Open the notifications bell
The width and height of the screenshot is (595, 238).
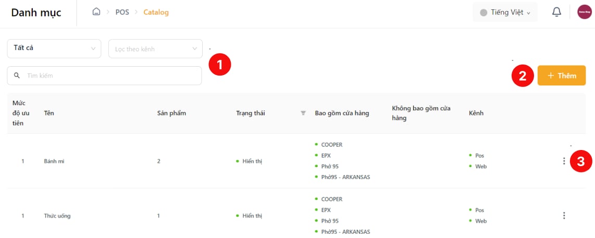[x=556, y=12]
